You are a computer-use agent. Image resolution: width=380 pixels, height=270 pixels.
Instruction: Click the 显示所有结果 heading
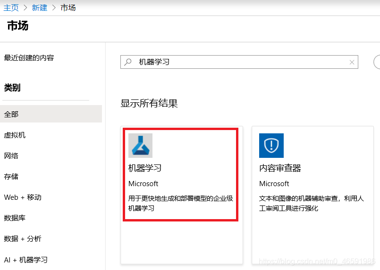click(x=149, y=103)
